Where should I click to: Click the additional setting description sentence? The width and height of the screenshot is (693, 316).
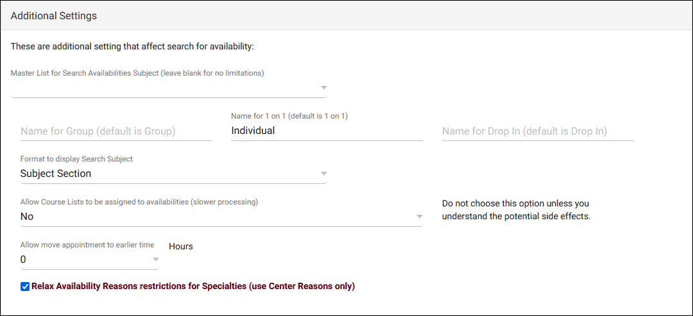[133, 46]
